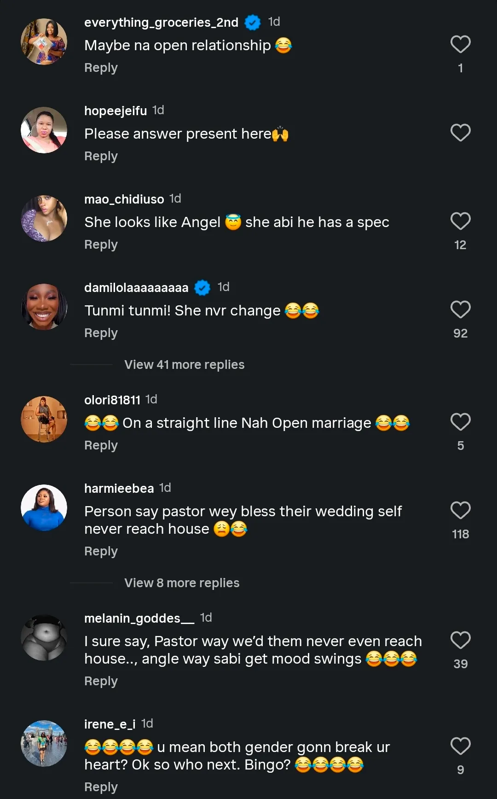Open damilolaaaaaaaaa's profile picture
Viewport: 497px width, 799px height.
(x=44, y=307)
